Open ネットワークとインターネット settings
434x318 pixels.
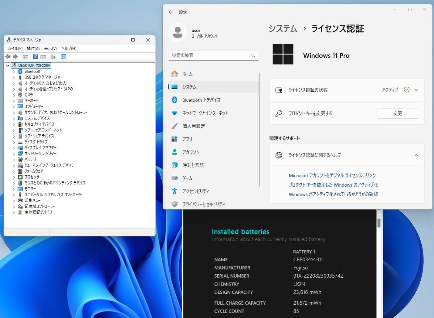tap(213, 113)
